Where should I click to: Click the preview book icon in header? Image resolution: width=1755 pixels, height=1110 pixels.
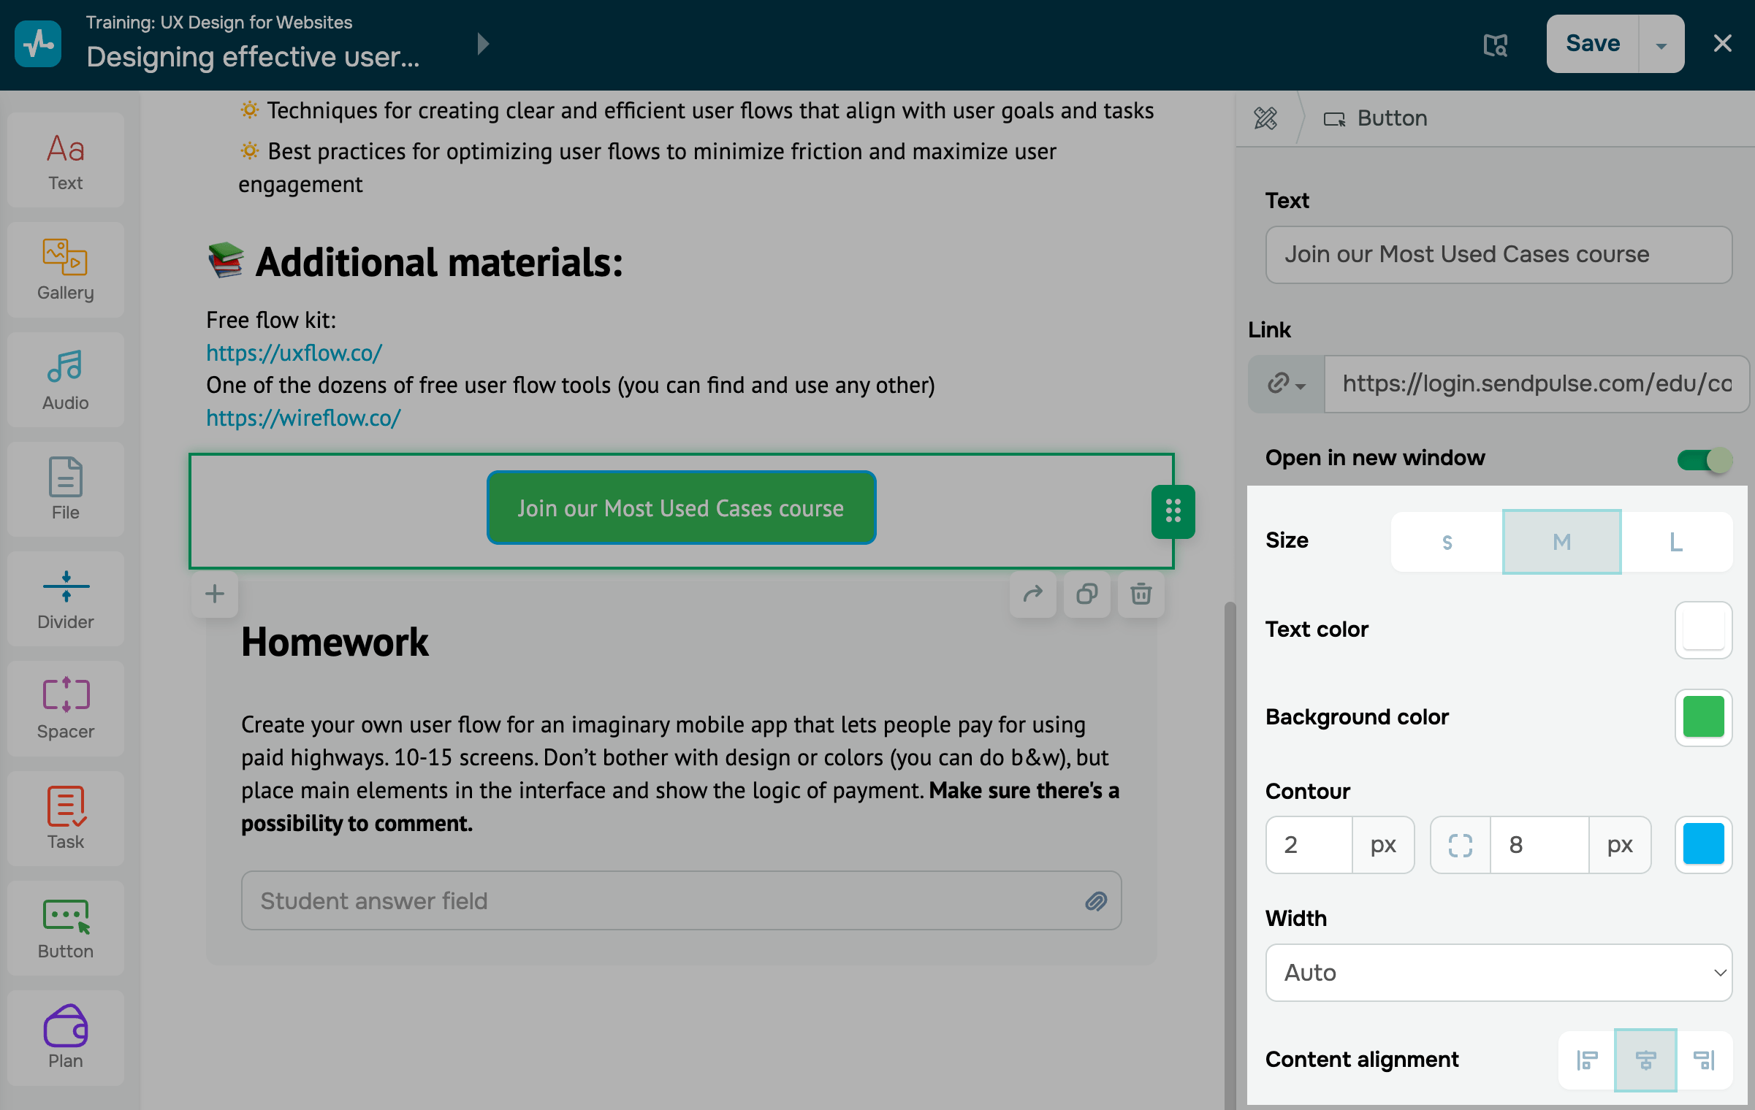point(1495,45)
